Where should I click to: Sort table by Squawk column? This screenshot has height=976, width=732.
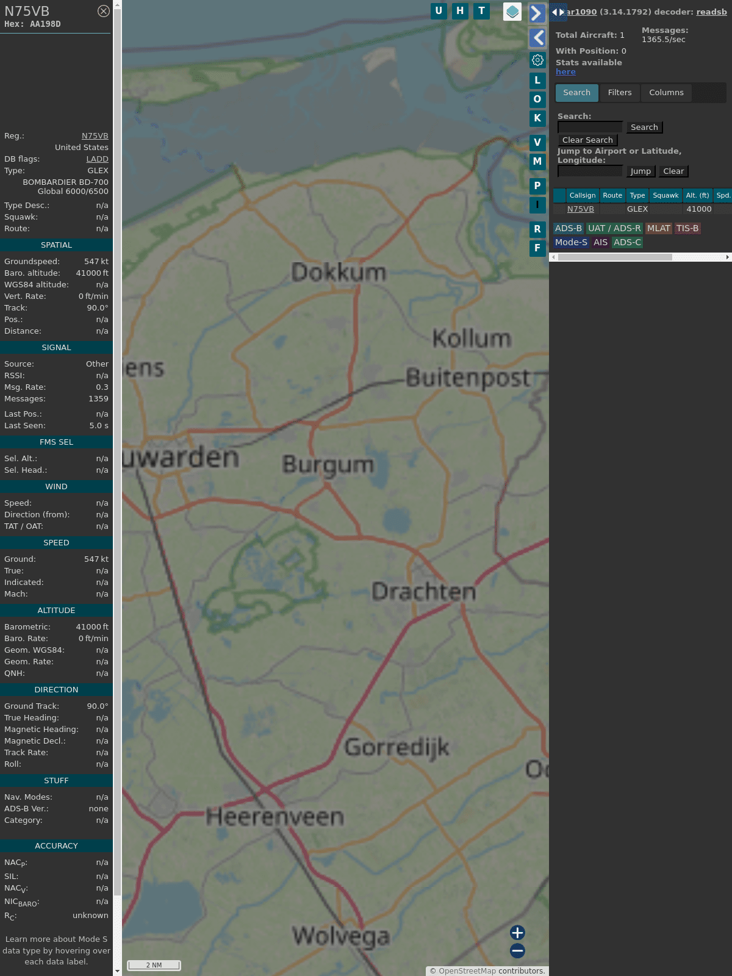pyautogui.click(x=666, y=196)
